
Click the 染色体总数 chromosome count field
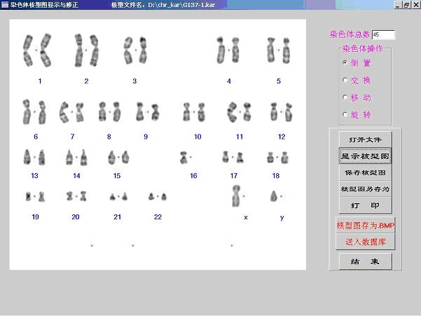383,34
